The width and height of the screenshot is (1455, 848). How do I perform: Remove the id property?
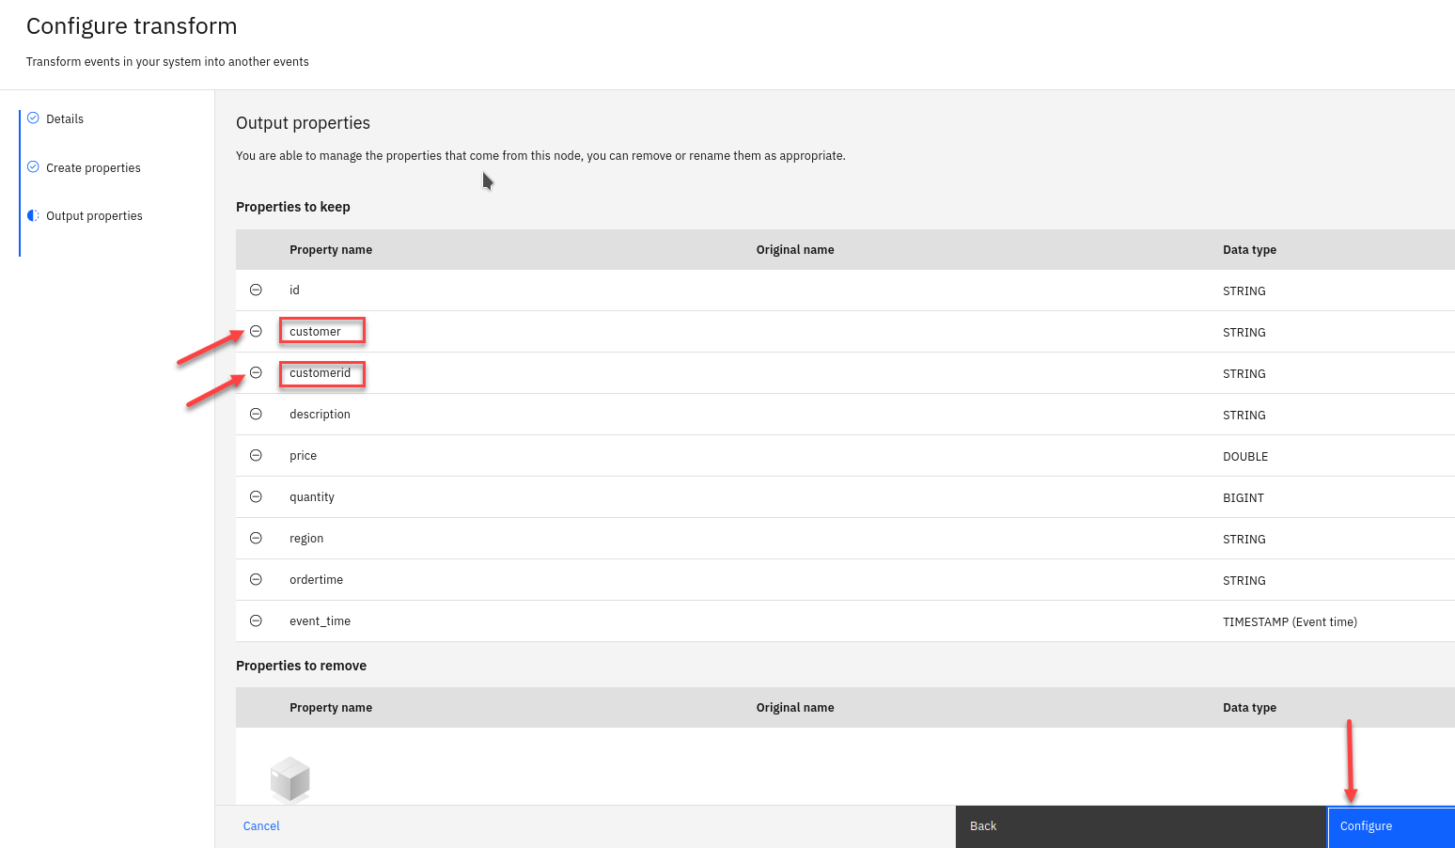256,290
